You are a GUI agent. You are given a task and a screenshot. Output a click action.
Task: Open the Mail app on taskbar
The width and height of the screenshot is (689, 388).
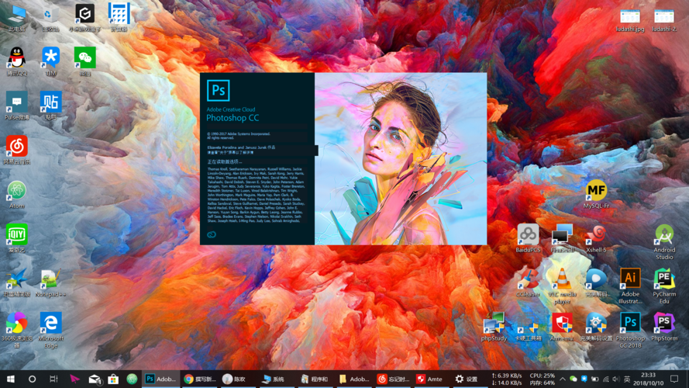click(95, 379)
